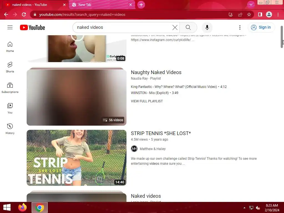Screen dimensions: 284x213
Task: Open the YouTube hamburger guide menu
Action: 10,27
